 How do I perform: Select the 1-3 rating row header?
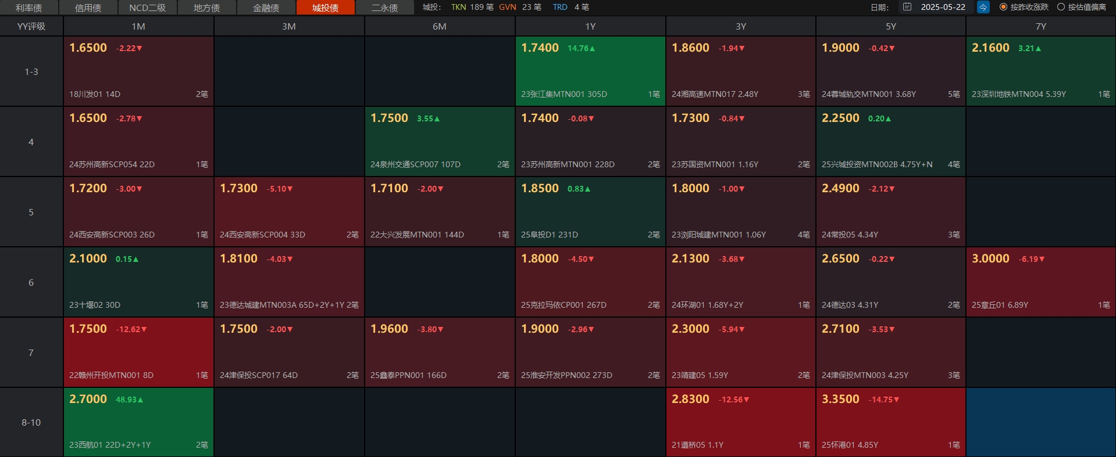[31, 71]
